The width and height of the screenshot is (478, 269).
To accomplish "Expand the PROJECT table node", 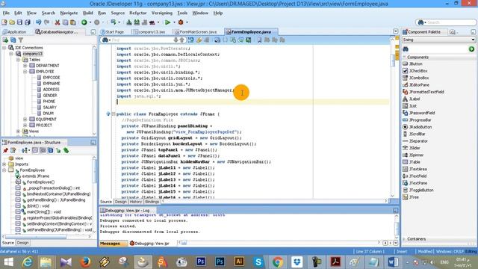I will tap(25, 126).
